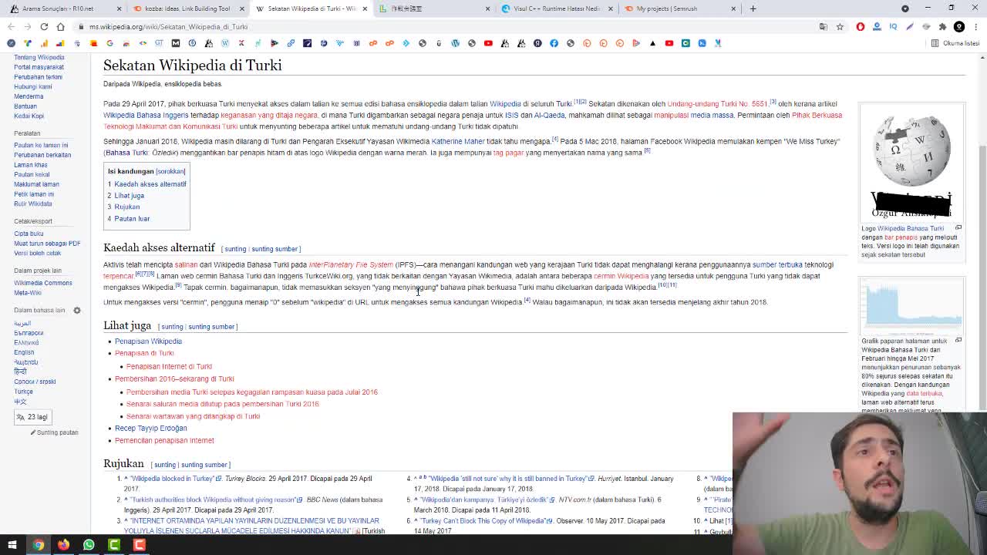The height and width of the screenshot is (555, 987).
Task: Switch to English language version
Action: 24,352
